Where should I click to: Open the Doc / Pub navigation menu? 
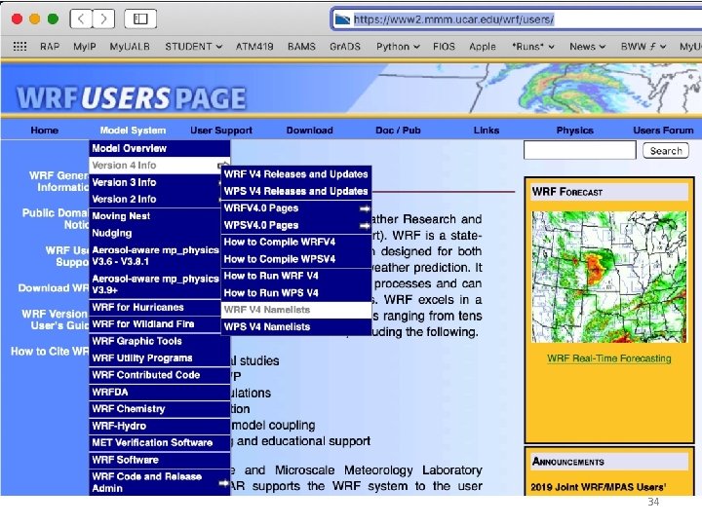pos(398,131)
